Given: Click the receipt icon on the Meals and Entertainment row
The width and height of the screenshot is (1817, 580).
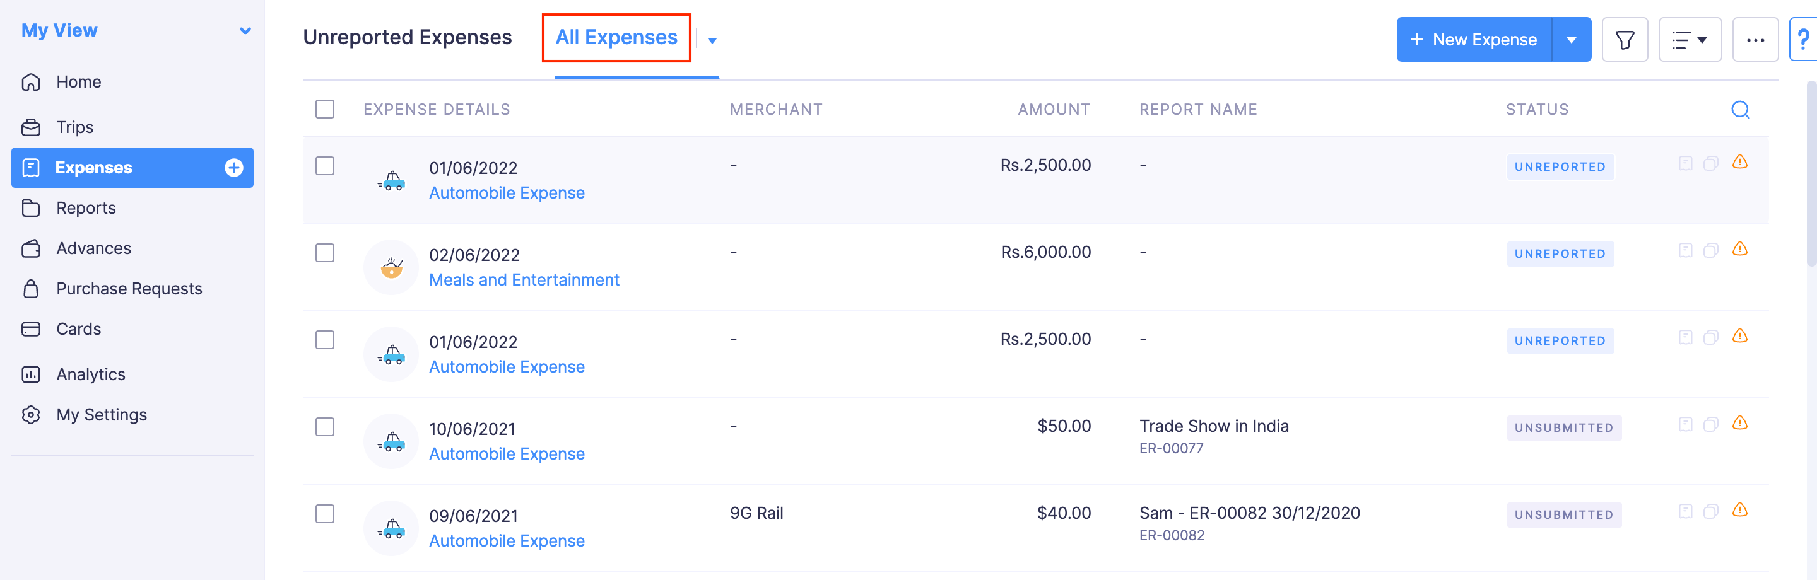Looking at the screenshot, I should [1686, 250].
